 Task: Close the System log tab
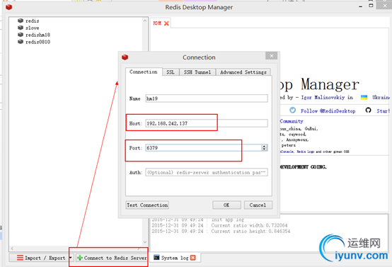(193, 258)
